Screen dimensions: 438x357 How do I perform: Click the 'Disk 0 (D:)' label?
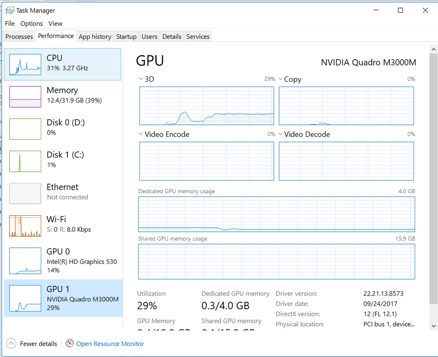(66, 123)
